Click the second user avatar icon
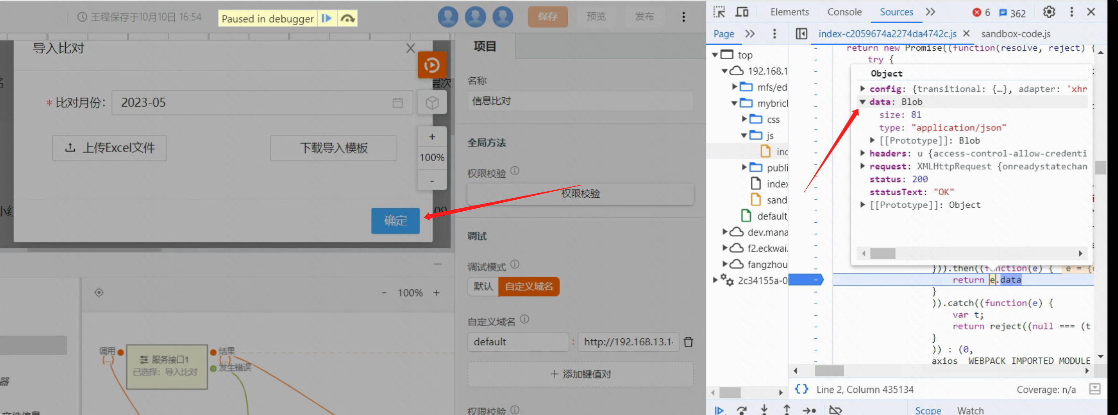Image resolution: width=1118 pixels, height=415 pixels. tap(475, 17)
